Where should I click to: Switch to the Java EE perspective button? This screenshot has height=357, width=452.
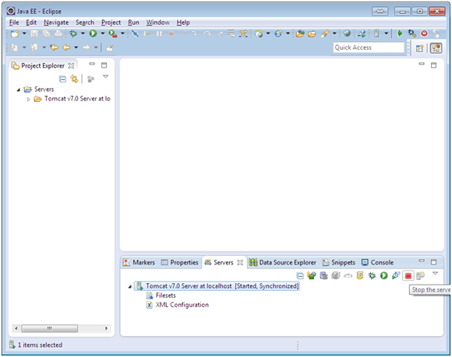pyautogui.click(x=436, y=48)
